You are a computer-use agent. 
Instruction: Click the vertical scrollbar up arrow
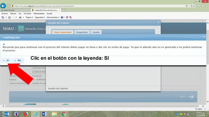(208, 23)
